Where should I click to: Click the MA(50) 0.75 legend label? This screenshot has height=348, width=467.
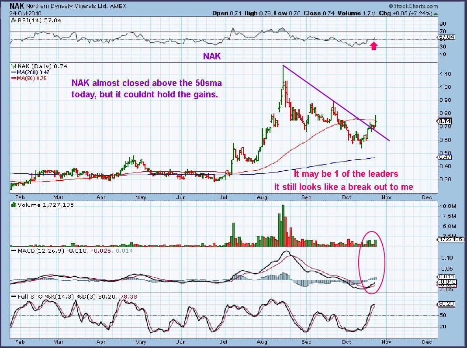(31, 78)
